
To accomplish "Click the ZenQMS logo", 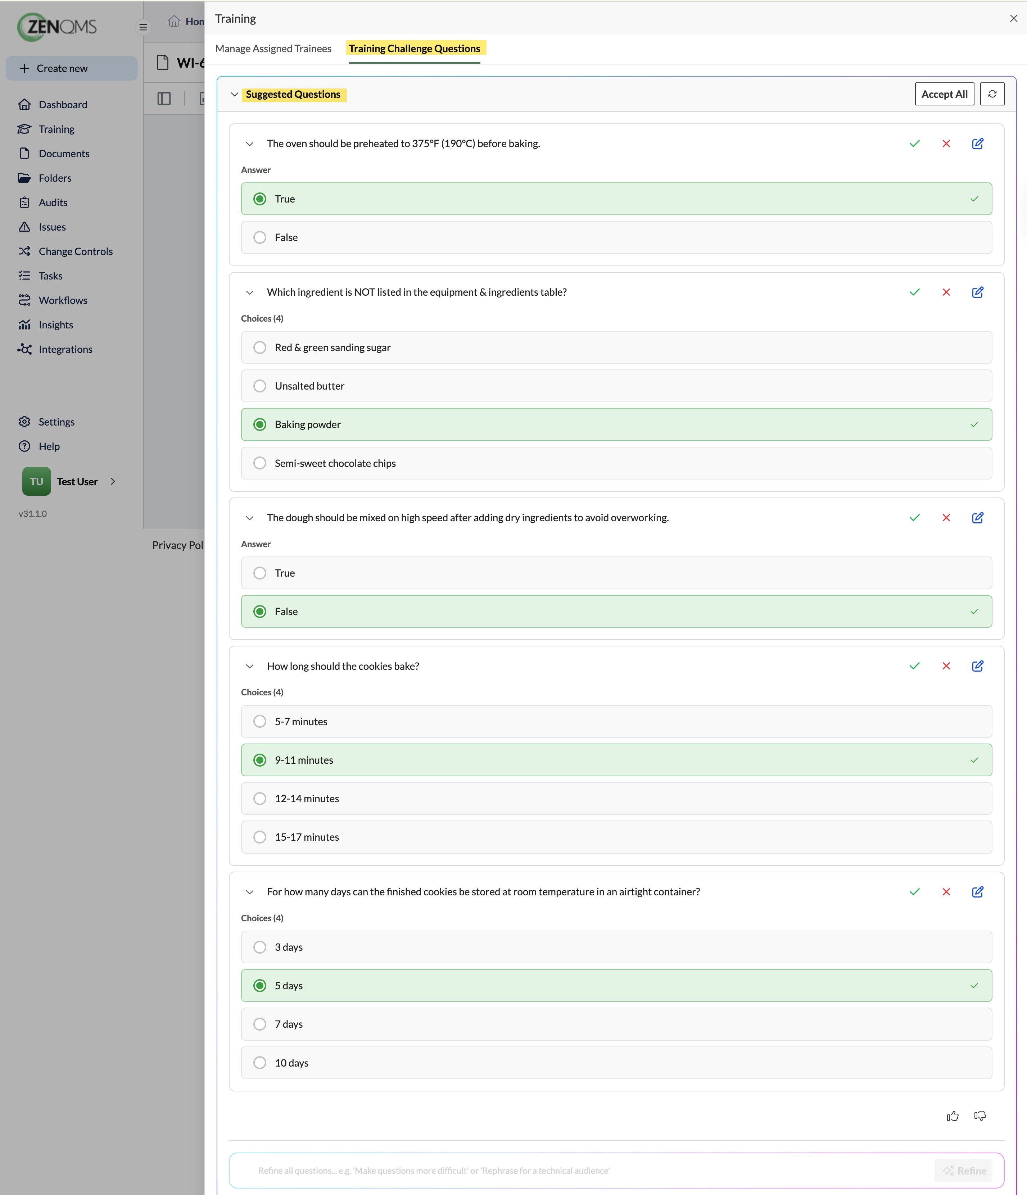I will [x=57, y=27].
